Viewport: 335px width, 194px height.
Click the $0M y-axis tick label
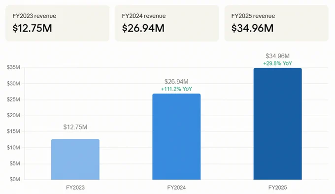[x=14, y=180]
